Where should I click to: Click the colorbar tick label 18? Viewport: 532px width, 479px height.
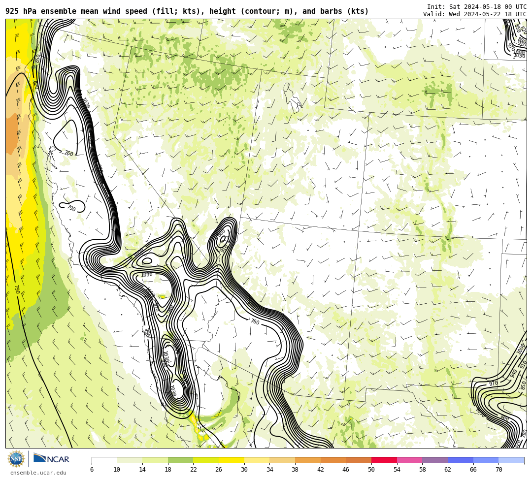pos(168,470)
